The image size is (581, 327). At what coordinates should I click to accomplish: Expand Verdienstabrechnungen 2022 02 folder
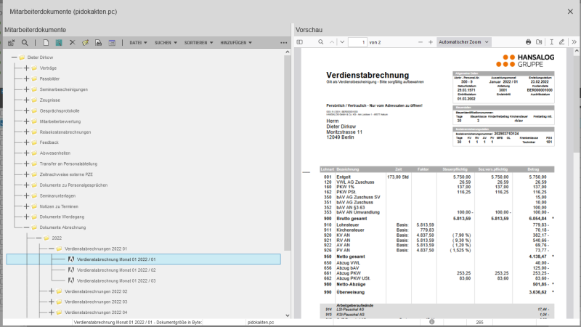tap(51, 291)
